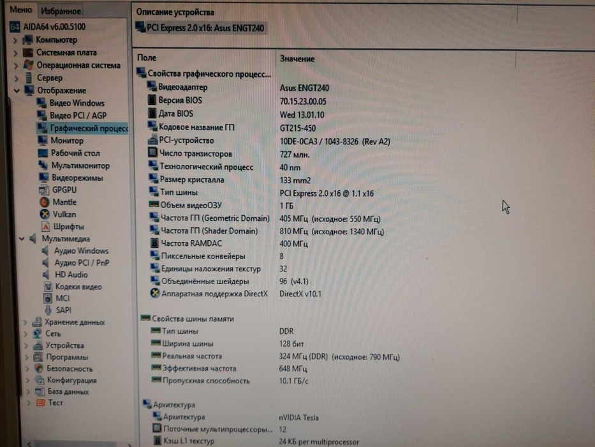Open the Vulkan icon
595x447 pixels.
[x=45, y=214]
